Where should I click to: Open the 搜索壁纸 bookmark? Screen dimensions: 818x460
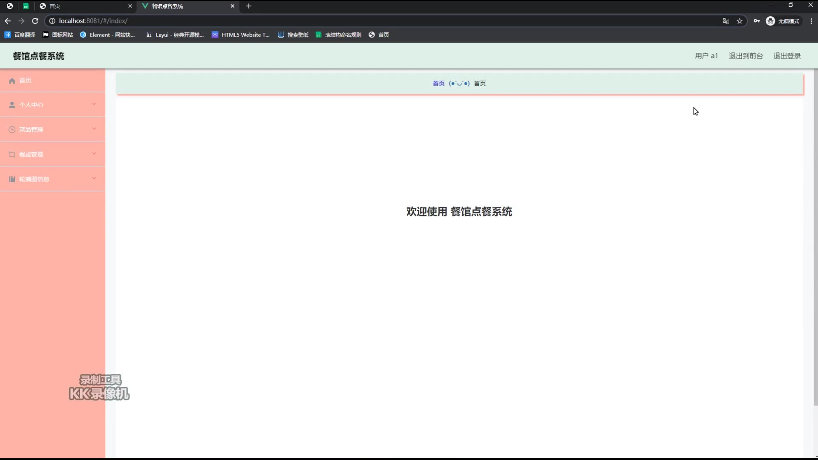[x=293, y=35]
